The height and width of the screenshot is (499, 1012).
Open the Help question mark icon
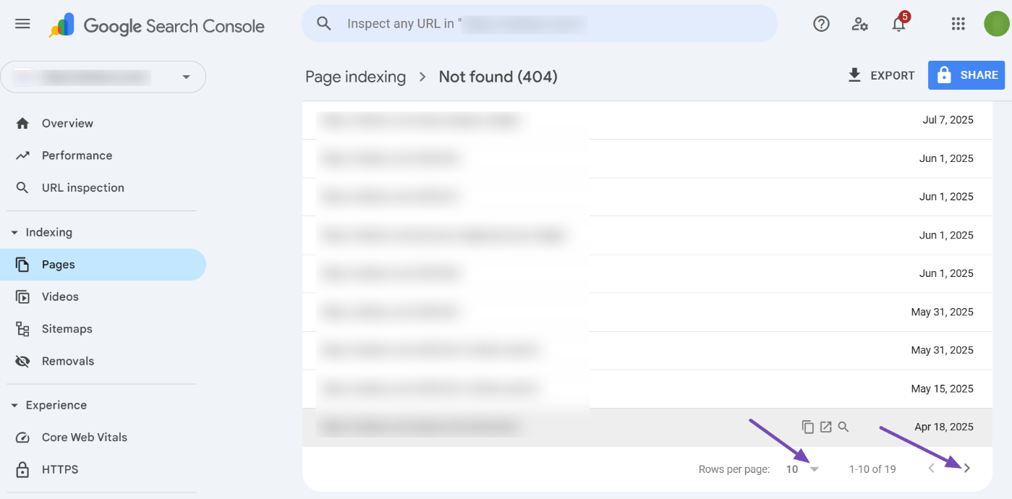821,24
